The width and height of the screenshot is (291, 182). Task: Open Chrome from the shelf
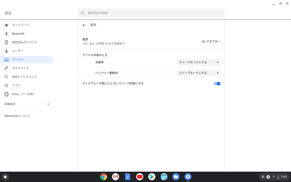(103, 177)
